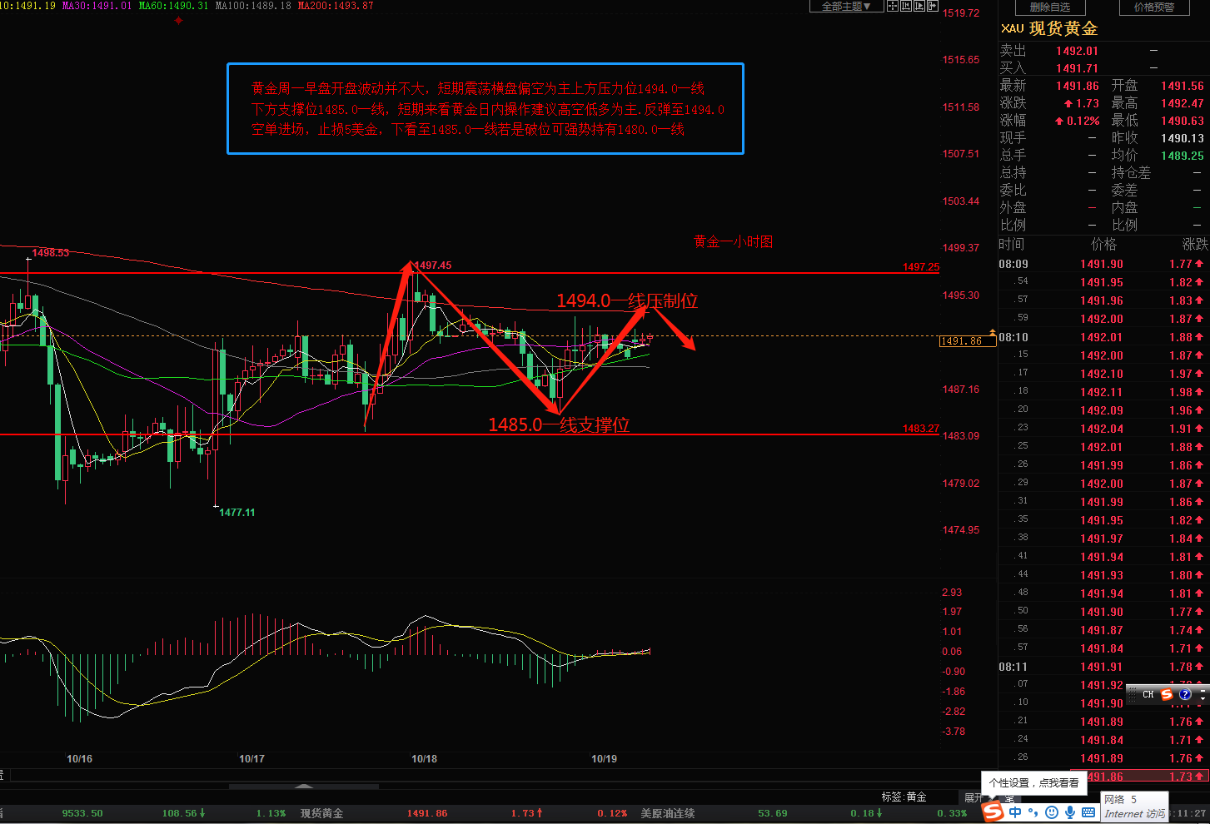Click the 10/19 date on time axis
Image resolution: width=1210 pixels, height=824 pixels.
pos(604,759)
